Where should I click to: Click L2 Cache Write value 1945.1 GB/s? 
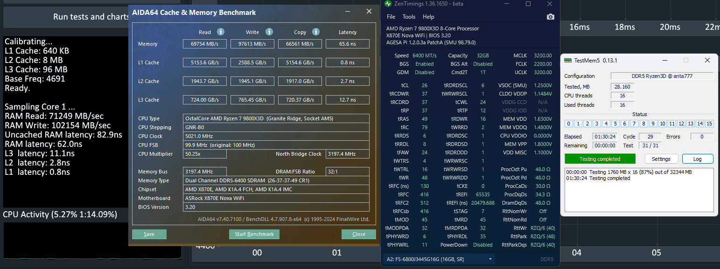pos(252,81)
